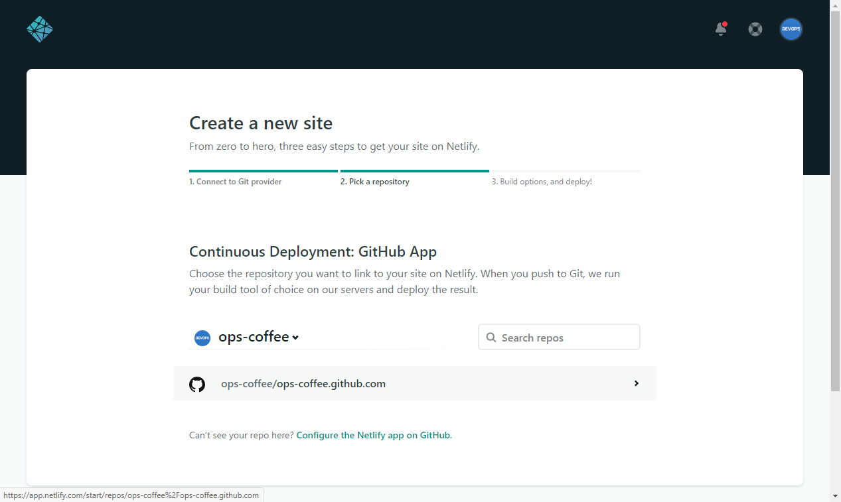The width and height of the screenshot is (841, 502).
Task: Open the support lifebuoy icon
Action: 755,29
